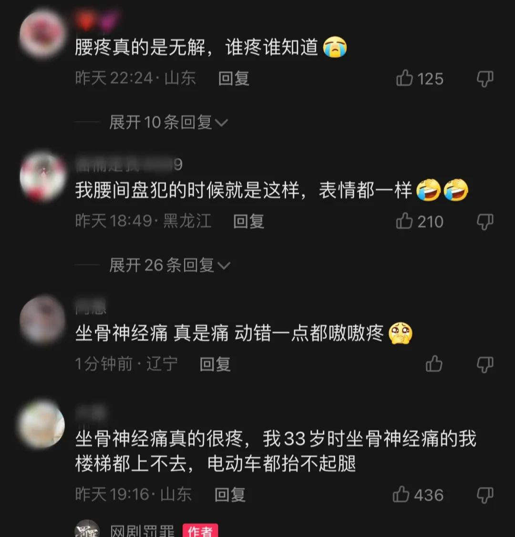
Task: Dislike the 33岁 坐骨神经痛 comment
Action: point(485,495)
